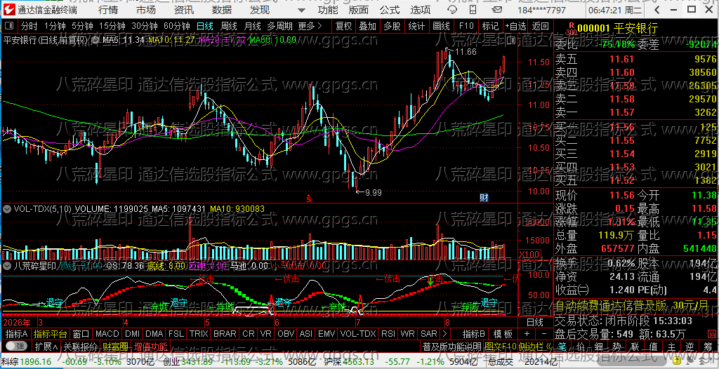Open the 日线 period selector under chart
Viewport: 719px width, 369px height.
[534, 322]
